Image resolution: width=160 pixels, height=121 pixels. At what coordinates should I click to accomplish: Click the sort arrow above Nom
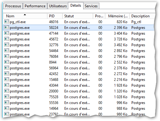click(x=25, y=15)
